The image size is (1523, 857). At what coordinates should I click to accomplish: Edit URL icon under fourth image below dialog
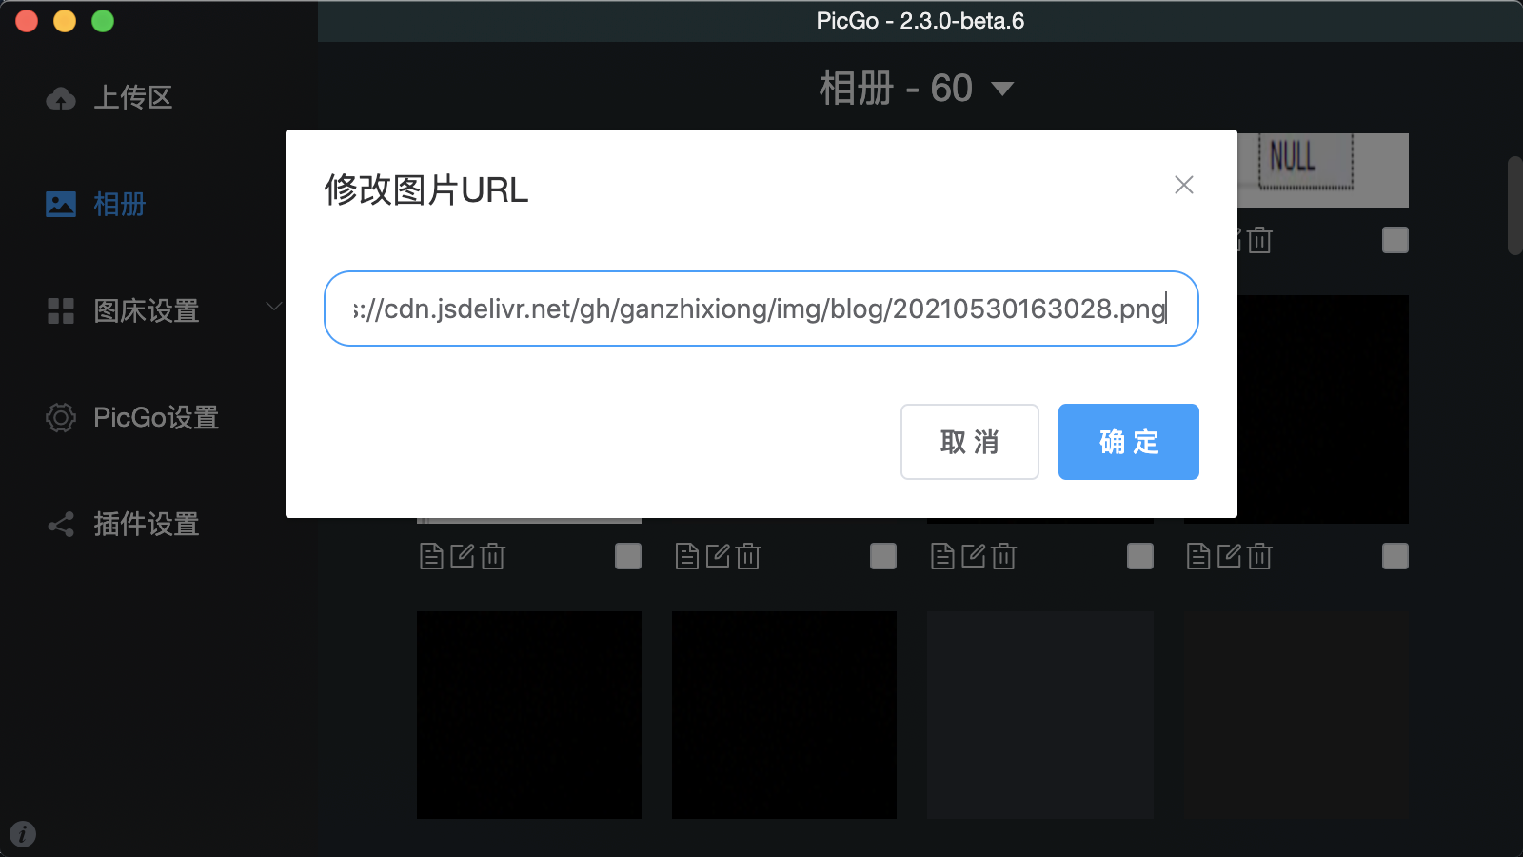[x=1230, y=556]
